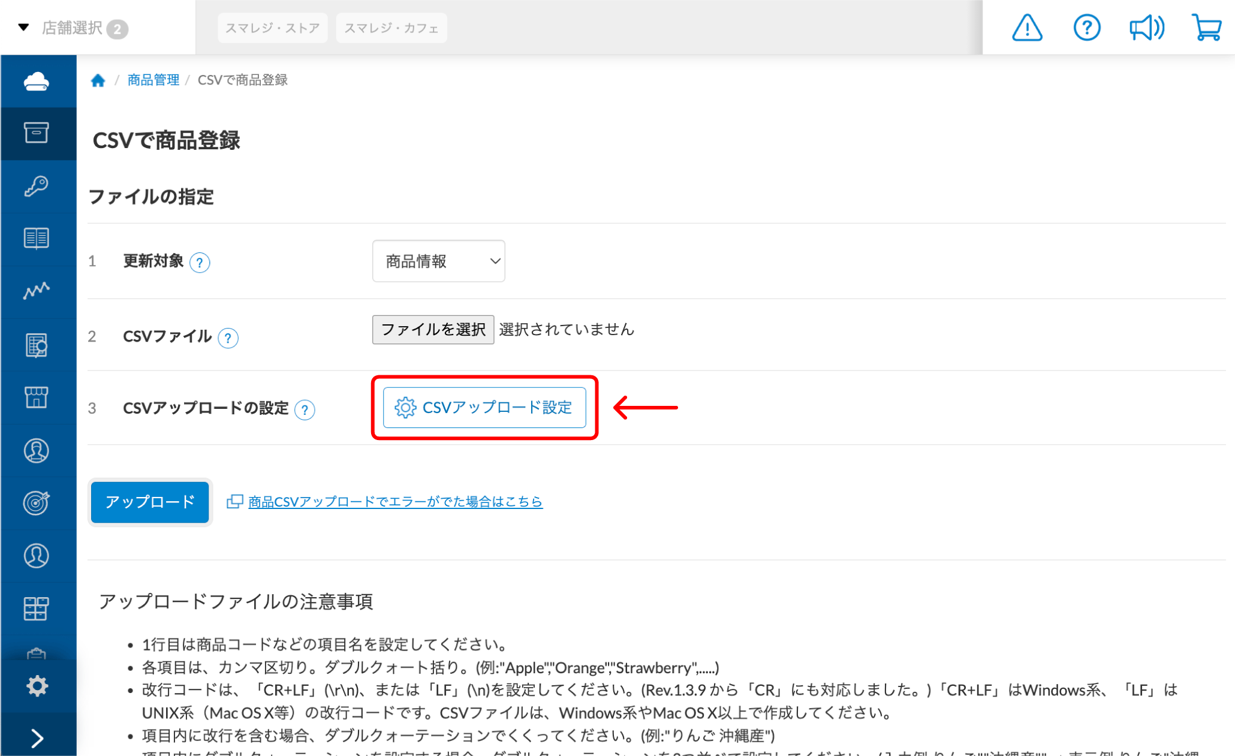The height and width of the screenshot is (756, 1235).
Task: Open CSVアップロード設定 button
Action: pos(484,408)
